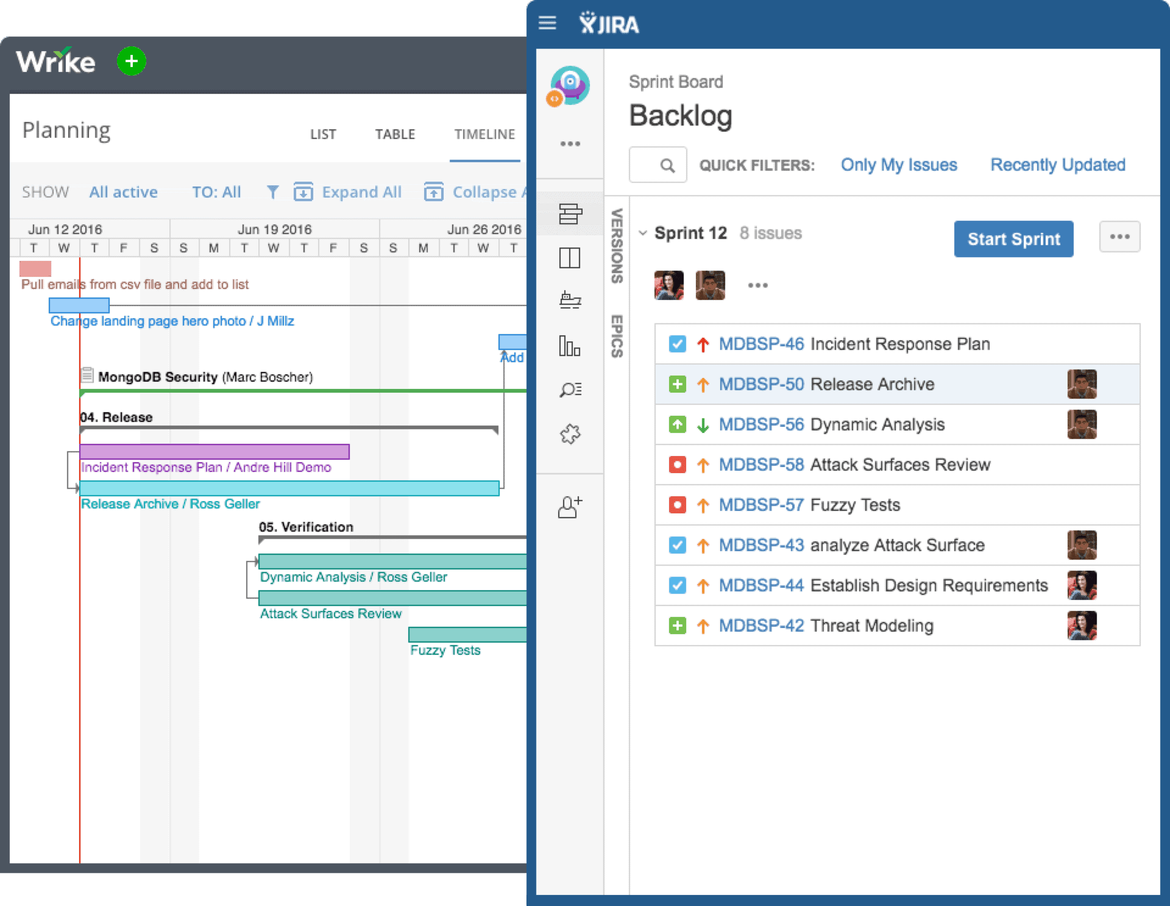The image size is (1170, 906).
Task: Toggle the story icon on MDBSP-42 Threat Modeling
Action: point(677,626)
